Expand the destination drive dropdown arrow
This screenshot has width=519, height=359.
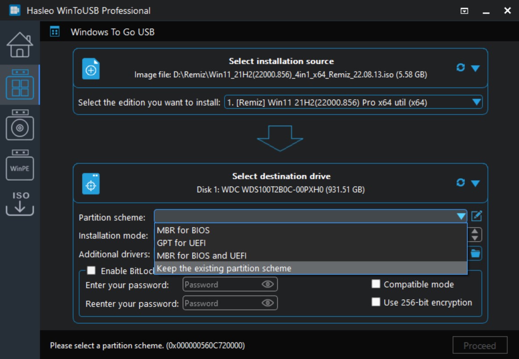coord(475,183)
